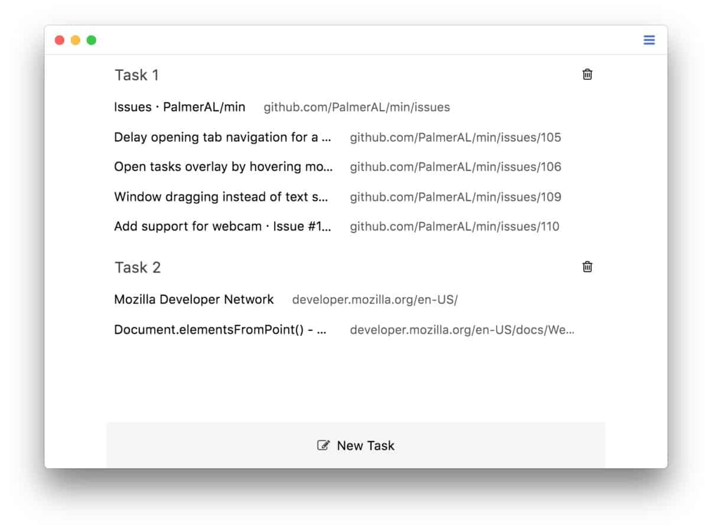Click the github.com issues/105 URL text
This screenshot has height=532, width=712.
(x=456, y=137)
